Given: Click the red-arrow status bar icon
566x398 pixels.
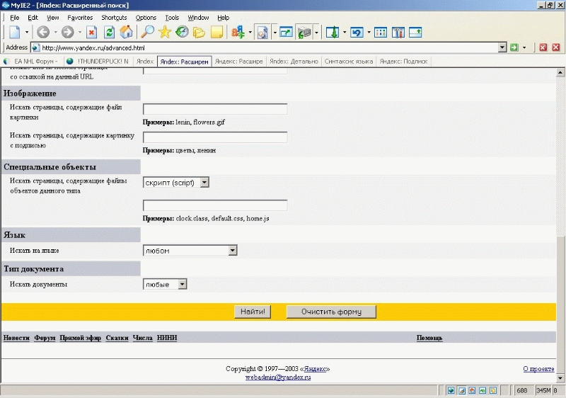Looking at the screenshot, I should coord(472,390).
